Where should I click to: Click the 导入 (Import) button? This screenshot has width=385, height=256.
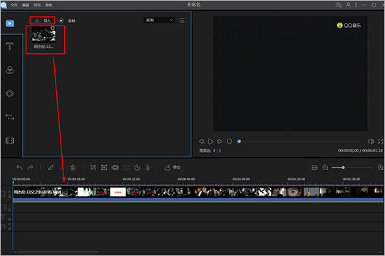43,21
